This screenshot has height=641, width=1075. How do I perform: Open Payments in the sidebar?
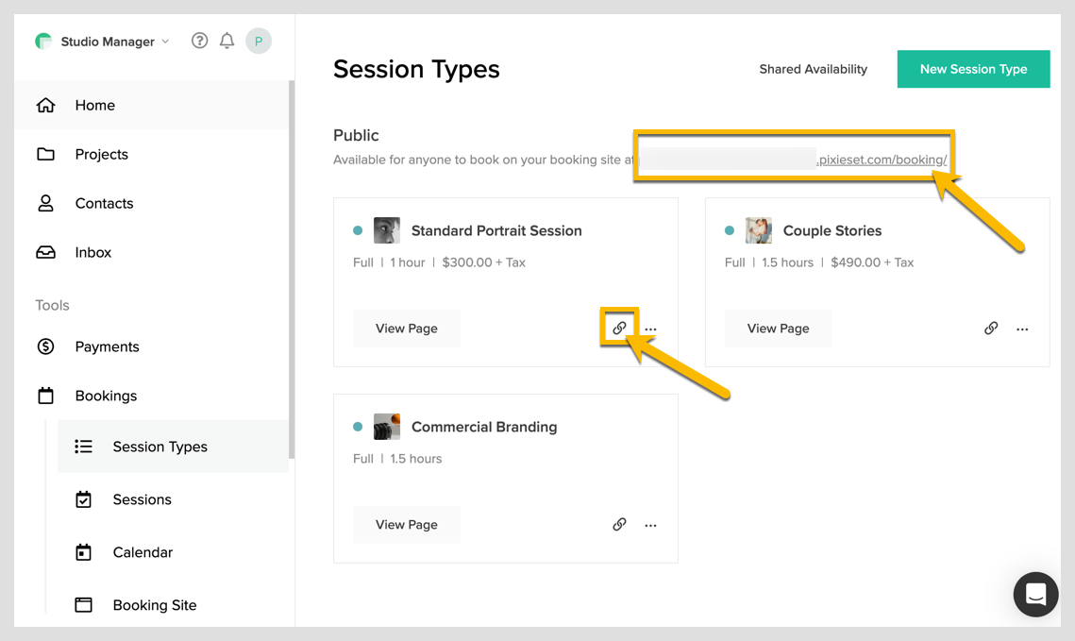click(x=107, y=346)
